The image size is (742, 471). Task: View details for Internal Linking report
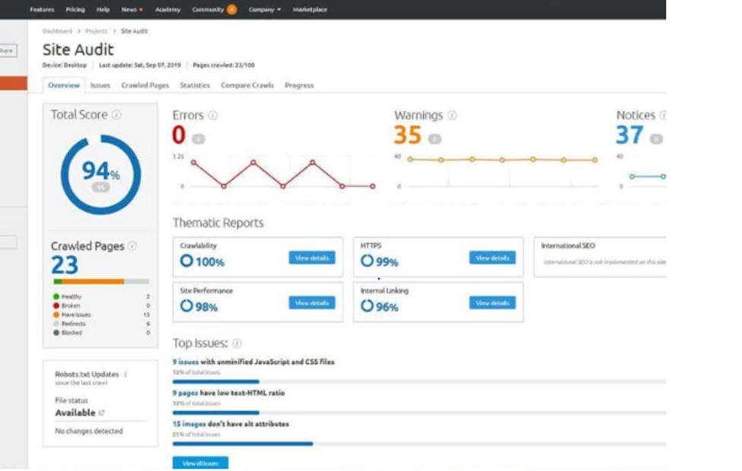(492, 303)
